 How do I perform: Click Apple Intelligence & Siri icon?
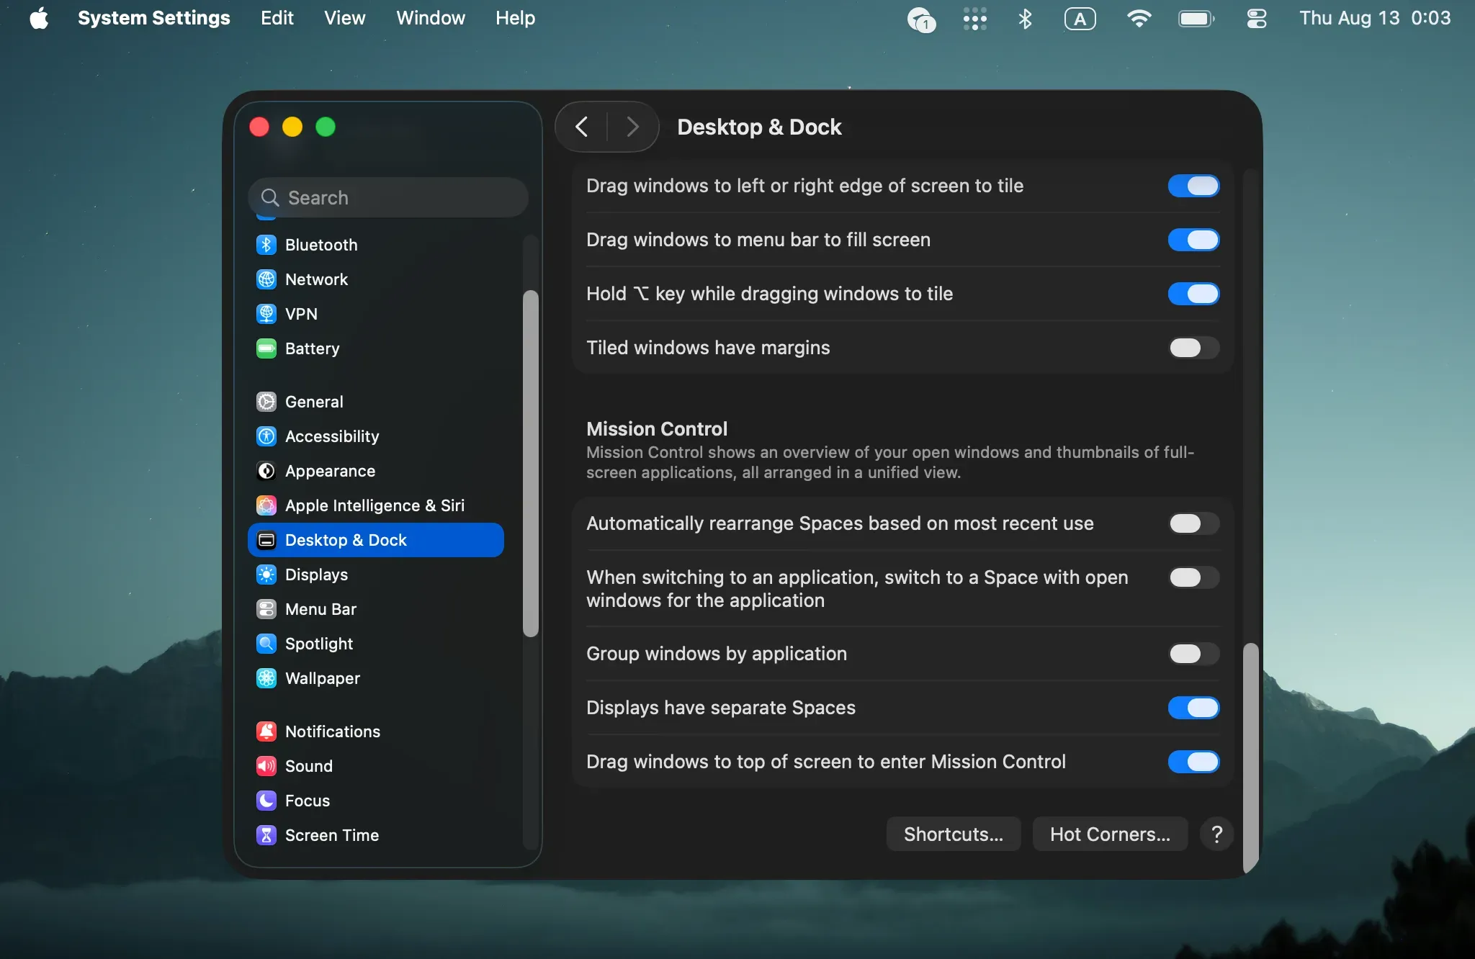coord(266,505)
